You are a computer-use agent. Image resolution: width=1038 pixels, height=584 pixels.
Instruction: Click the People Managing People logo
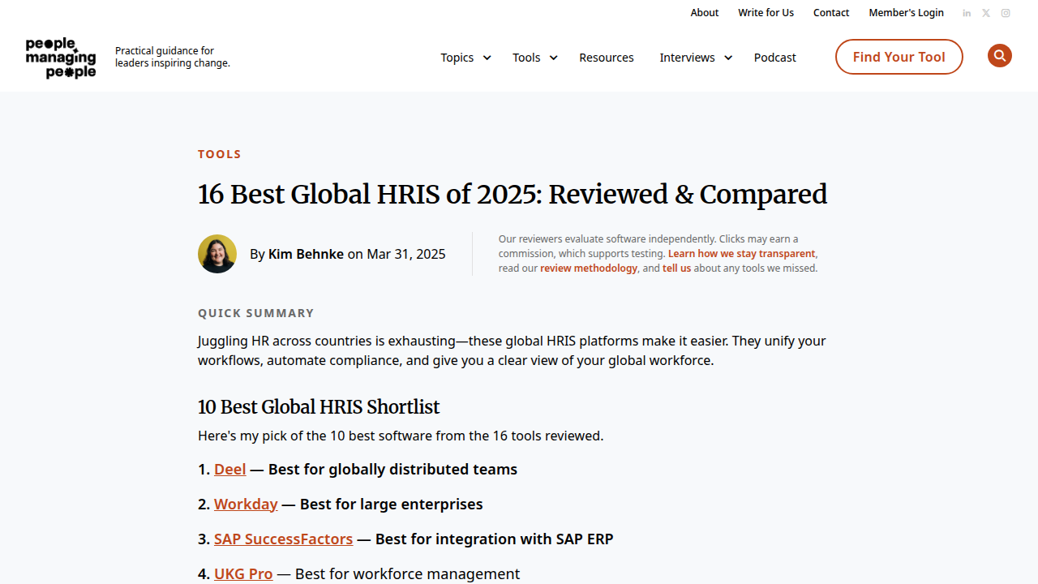[x=61, y=58]
